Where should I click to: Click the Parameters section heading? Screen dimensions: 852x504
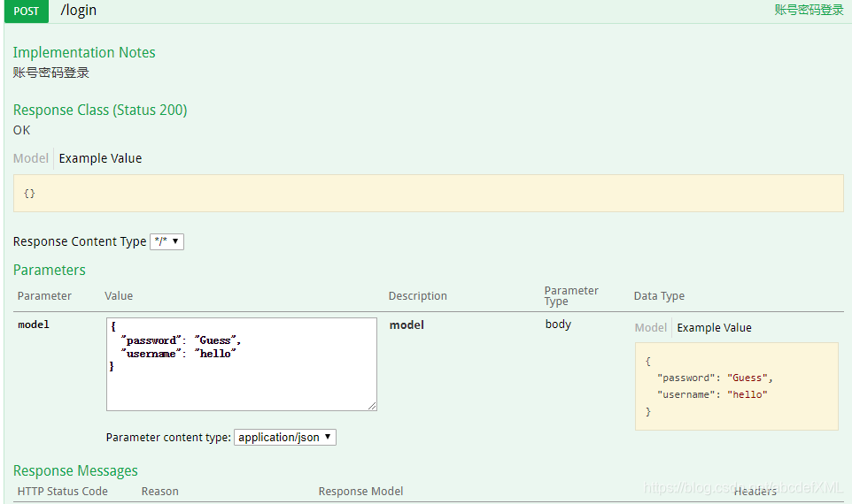point(50,271)
